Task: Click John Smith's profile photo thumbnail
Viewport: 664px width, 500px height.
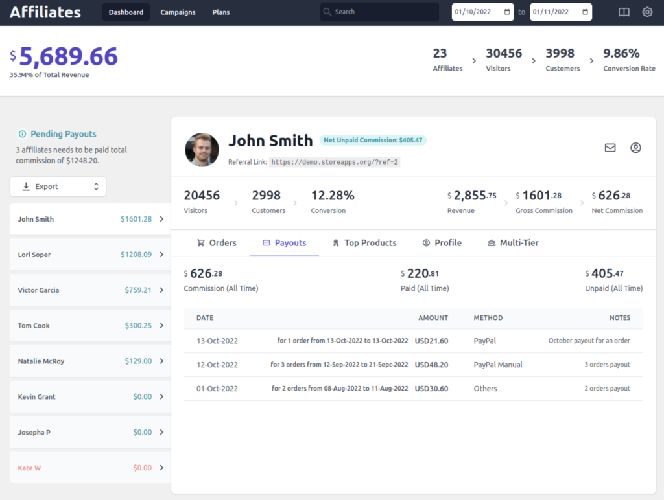Action: 202,150
